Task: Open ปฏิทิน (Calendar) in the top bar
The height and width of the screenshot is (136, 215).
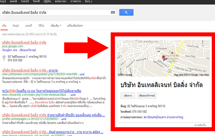Action: pyautogui.click(x=47, y=1)
